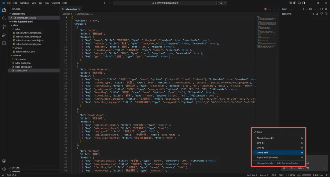Open Explorer More Actions ellipsis
This screenshot has width=330, height=177.
point(56,9)
